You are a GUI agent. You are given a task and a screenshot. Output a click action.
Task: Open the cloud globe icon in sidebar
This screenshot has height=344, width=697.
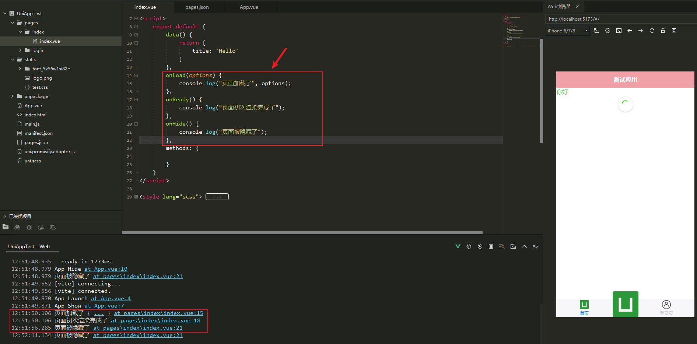(x=53, y=227)
